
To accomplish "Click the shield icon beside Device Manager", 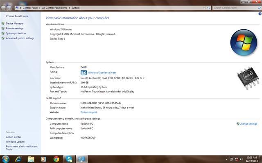I will pos(3,24).
